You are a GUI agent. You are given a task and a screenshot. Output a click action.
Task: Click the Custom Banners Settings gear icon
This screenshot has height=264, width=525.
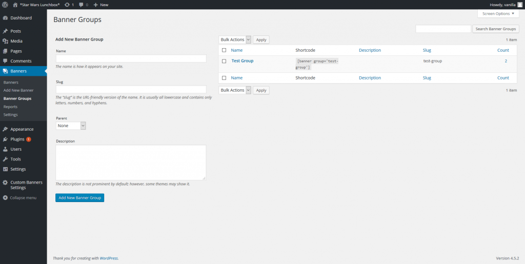5,182
